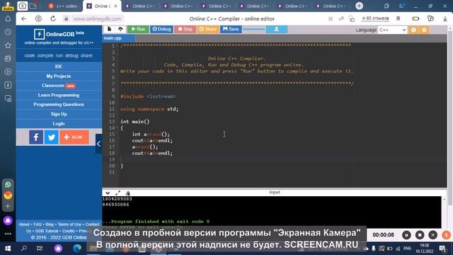The image size is (453, 255).
Task: Open Alice assistant purple icon in the sidebar
Action: click(x=8, y=220)
